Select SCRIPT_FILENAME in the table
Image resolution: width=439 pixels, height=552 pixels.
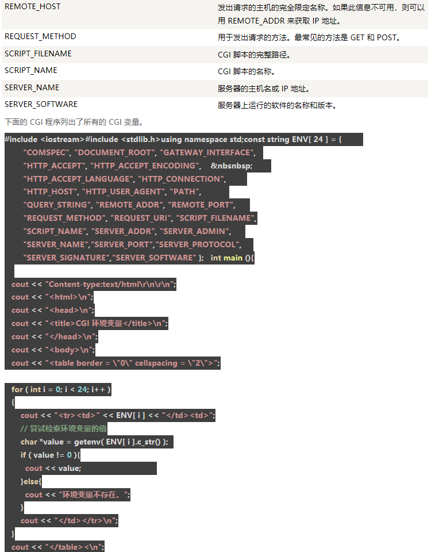coord(38,53)
